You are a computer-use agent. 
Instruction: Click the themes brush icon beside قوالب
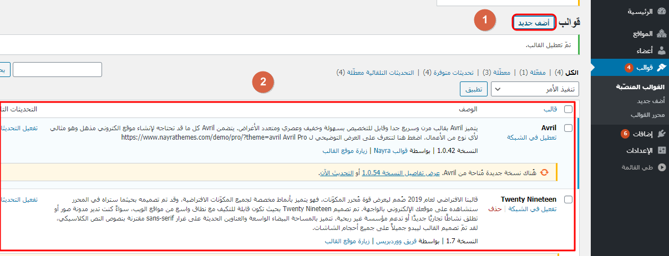pos(661,68)
